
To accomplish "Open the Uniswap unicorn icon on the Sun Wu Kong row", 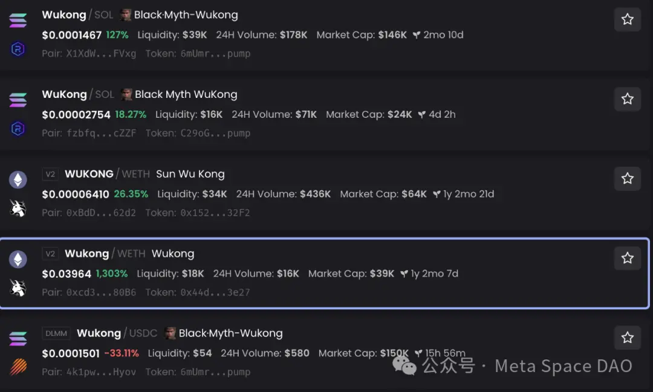I will point(18,207).
